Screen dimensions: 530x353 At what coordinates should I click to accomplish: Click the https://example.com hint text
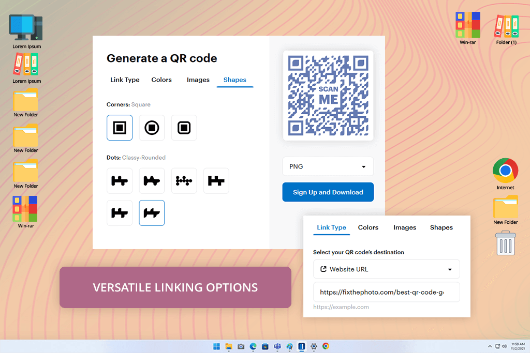pos(341,307)
